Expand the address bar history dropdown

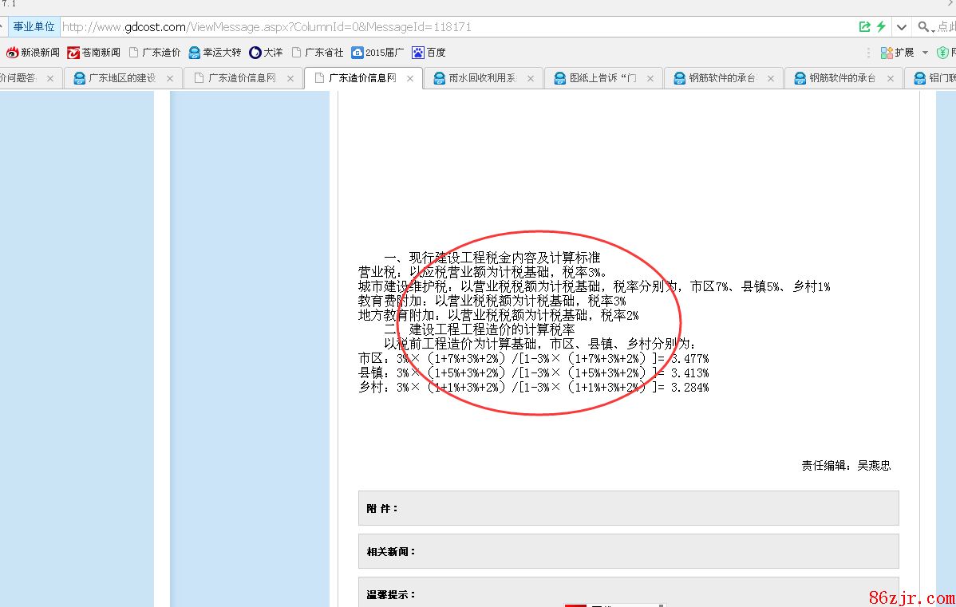901,27
